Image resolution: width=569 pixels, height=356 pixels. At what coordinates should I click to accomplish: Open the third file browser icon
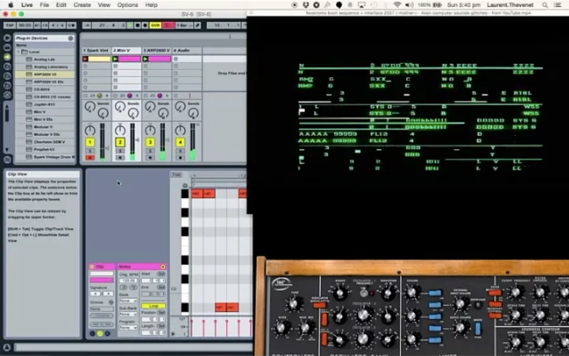(x=7, y=85)
